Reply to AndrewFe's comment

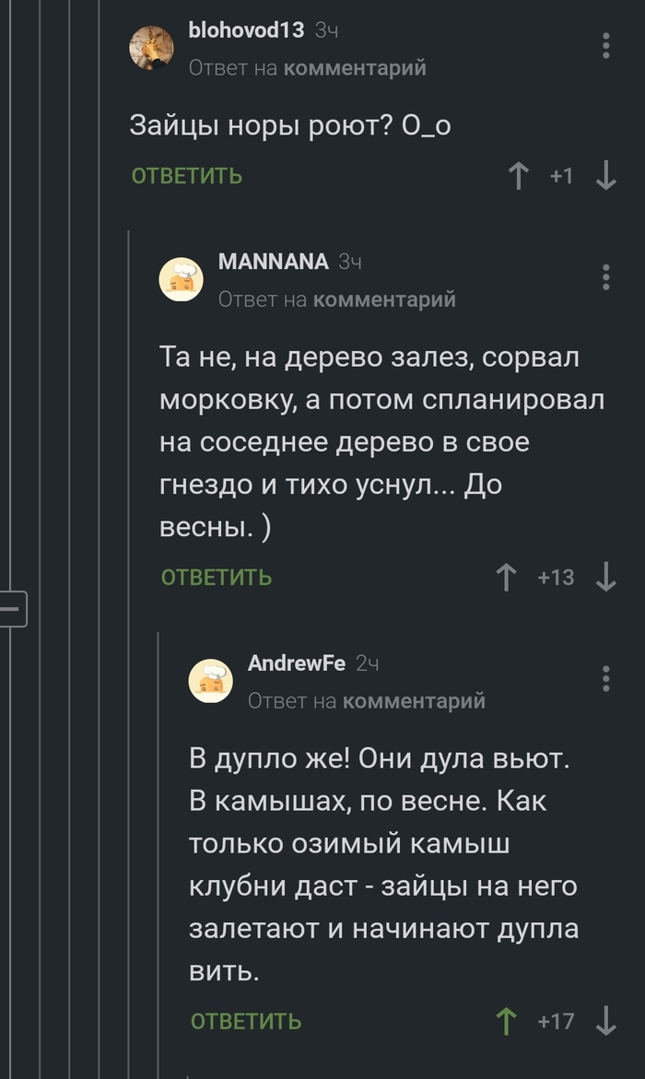[x=246, y=1021]
